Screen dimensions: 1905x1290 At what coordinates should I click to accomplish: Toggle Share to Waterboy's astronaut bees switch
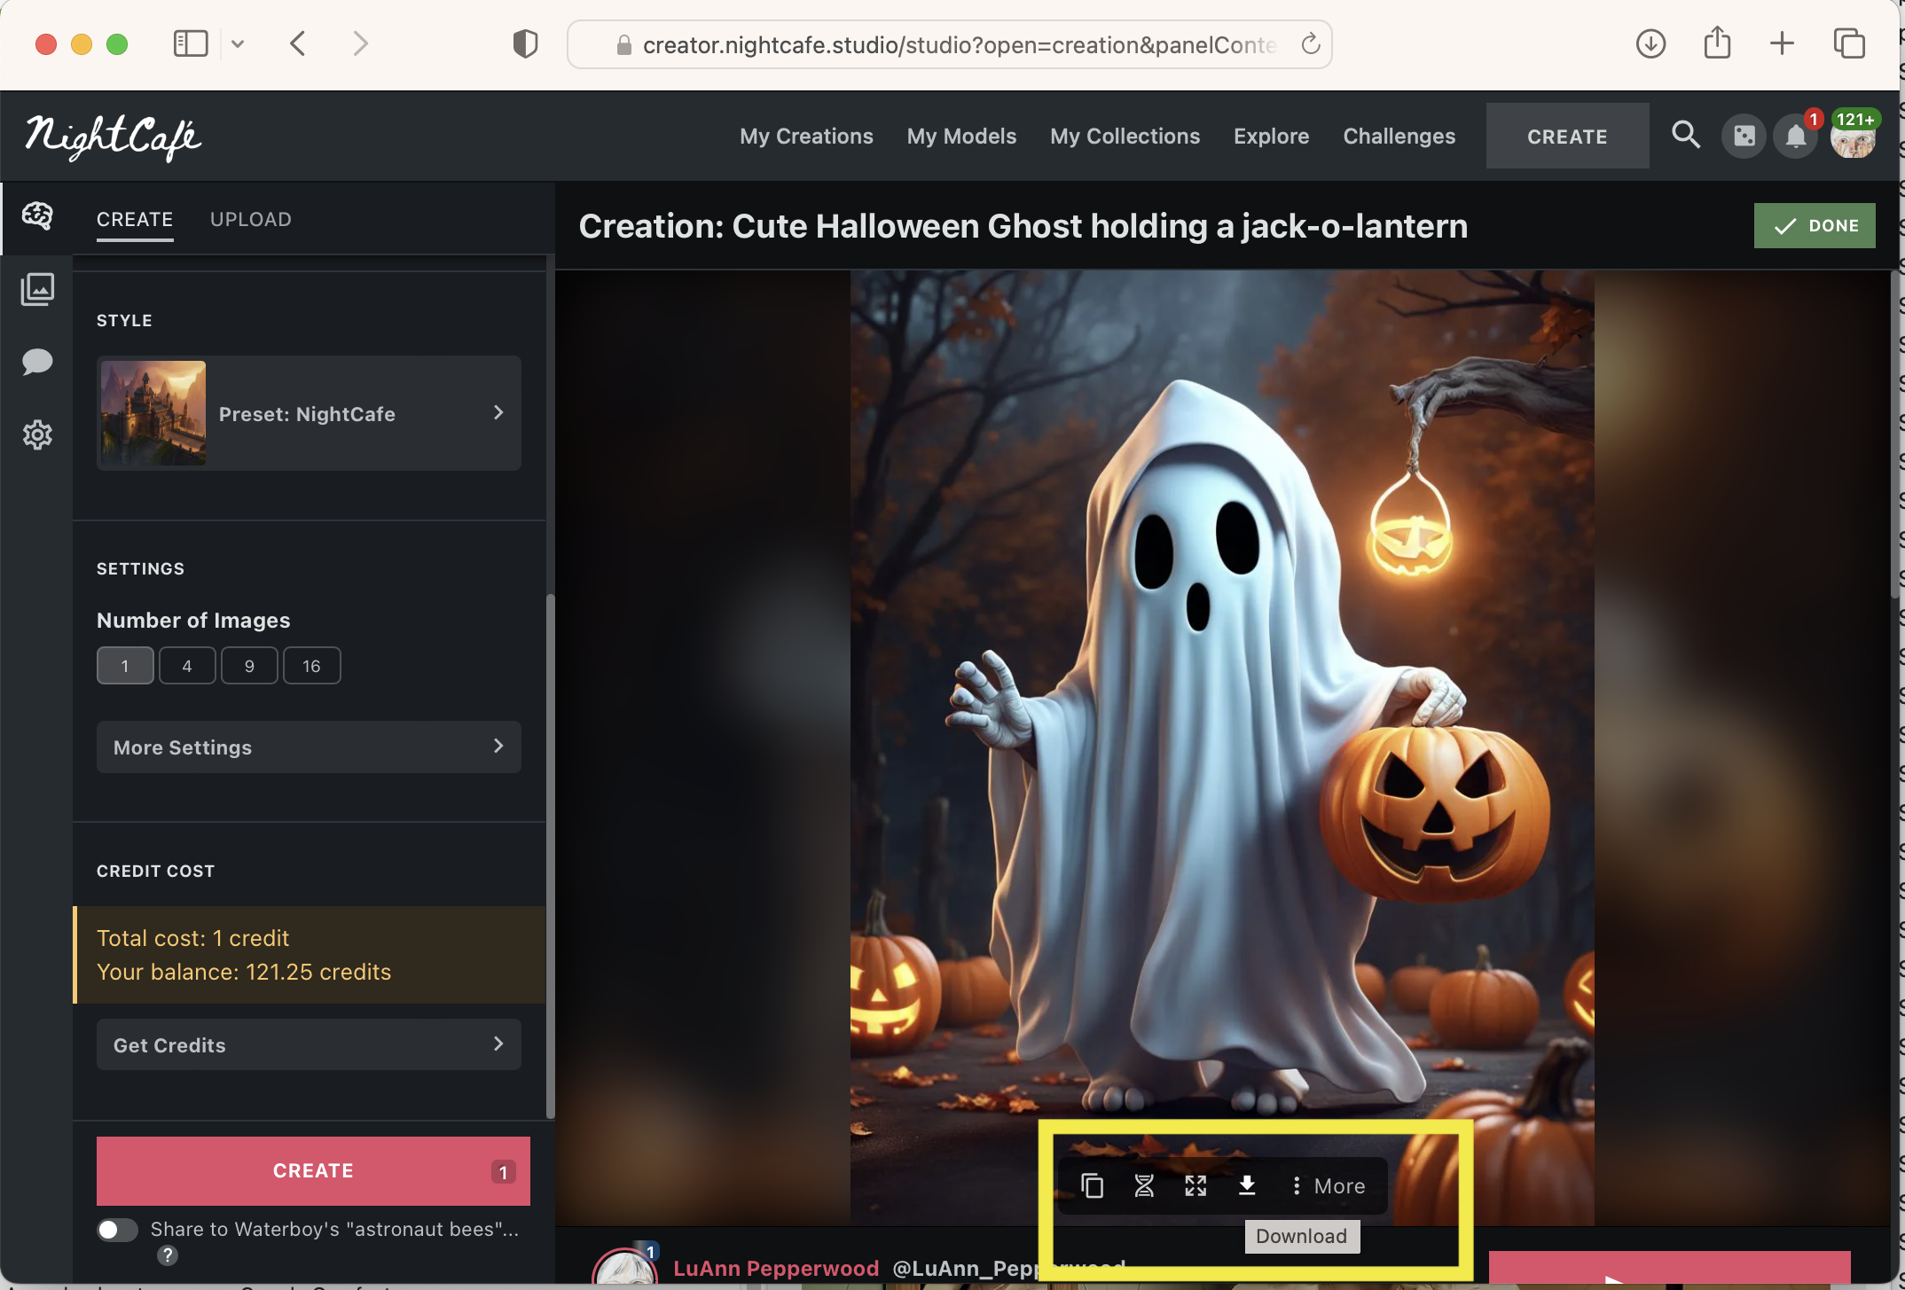(117, 1230)
